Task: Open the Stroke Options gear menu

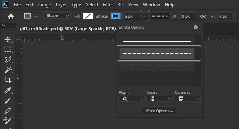Action: [x=197, y=27]
